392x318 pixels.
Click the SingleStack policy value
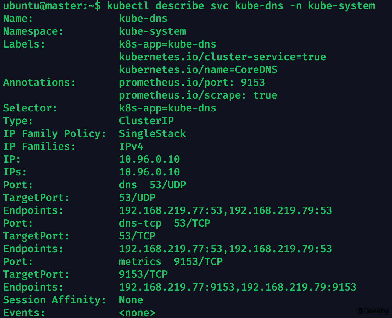tap(152, 134)
